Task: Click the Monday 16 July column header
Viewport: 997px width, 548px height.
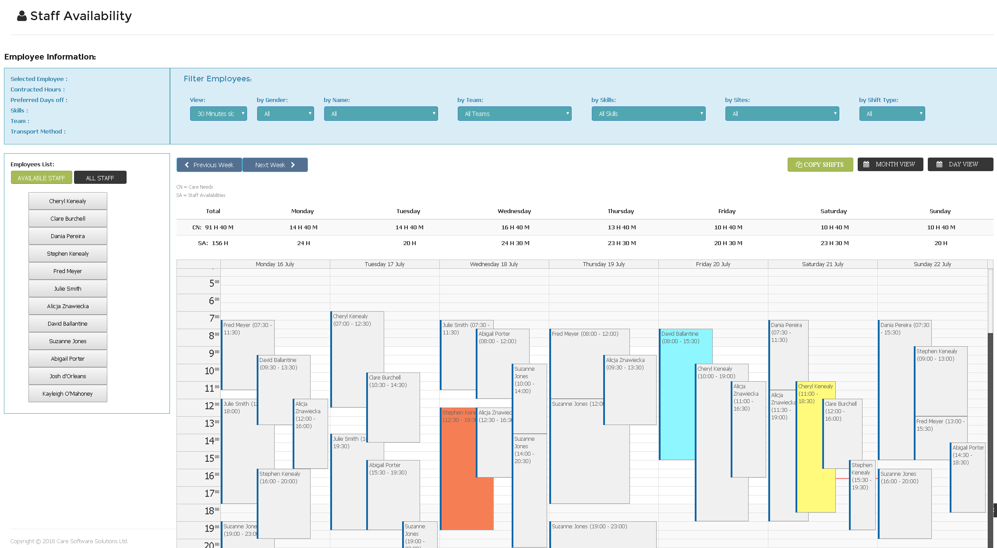Action: (275, 264)
